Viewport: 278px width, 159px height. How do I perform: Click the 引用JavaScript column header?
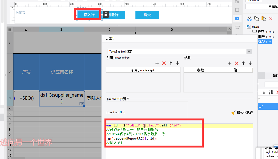click(x=143, y=70)
